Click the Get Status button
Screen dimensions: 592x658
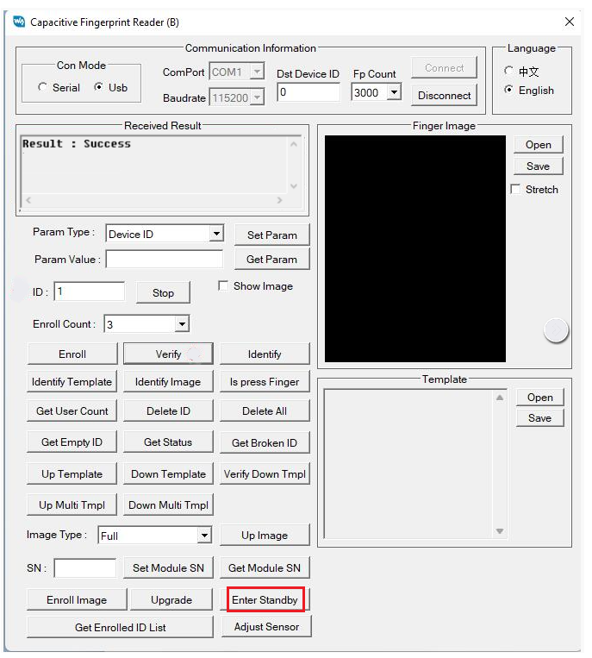tap(168, 442)
